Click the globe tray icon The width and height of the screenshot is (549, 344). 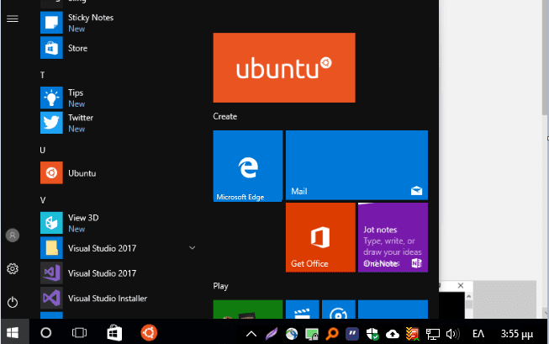click(x=291, y=334)
